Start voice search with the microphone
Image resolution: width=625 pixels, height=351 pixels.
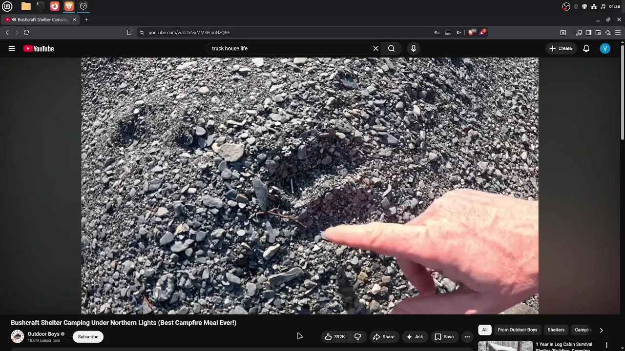tap(414, 48)
